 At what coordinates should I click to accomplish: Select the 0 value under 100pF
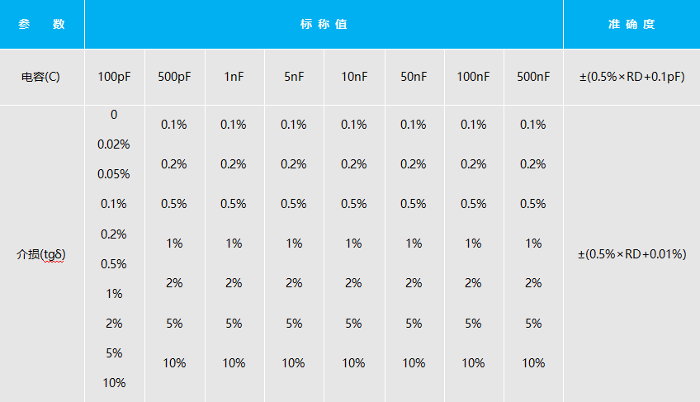114,115
